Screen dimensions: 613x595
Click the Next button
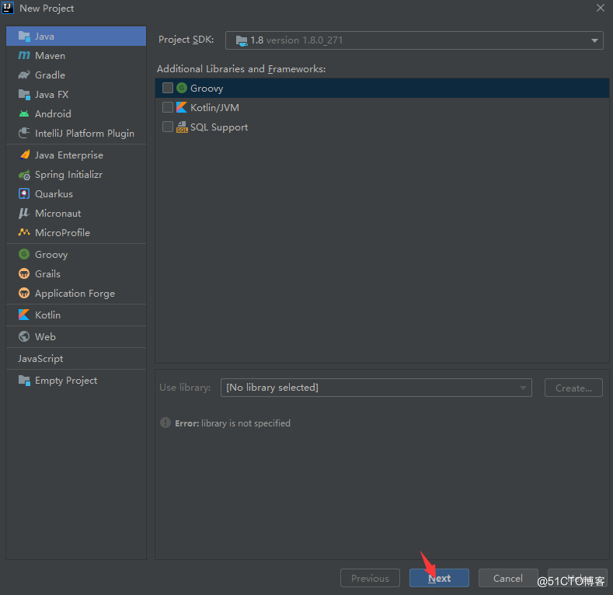(x=439, y=578)
